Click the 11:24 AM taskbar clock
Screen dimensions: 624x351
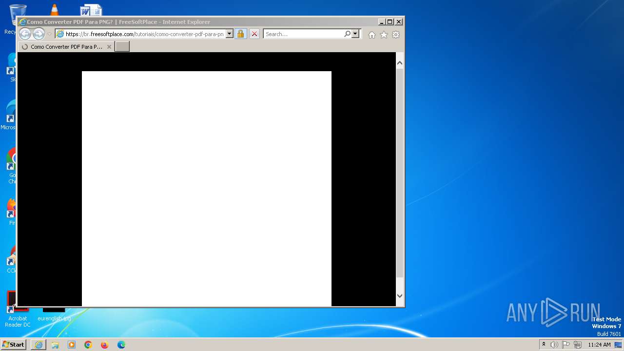[x=599, y=345]
